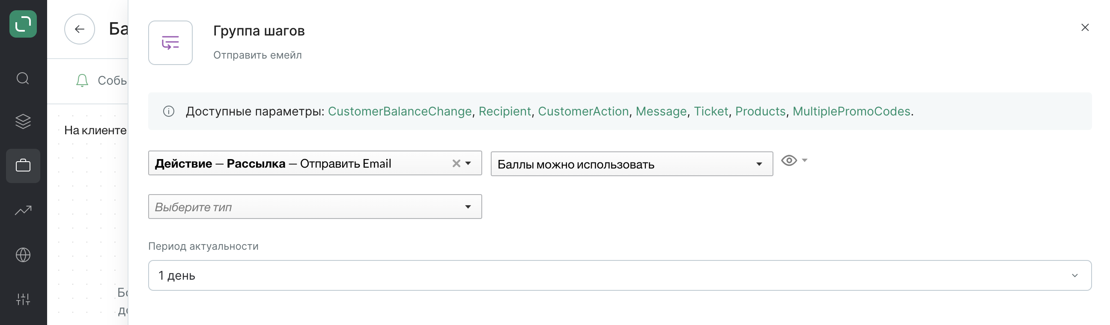The width and height of the screenshot is (1110, 325).
Task: Click the Группа шагов step icon
Action: click(170, 43)
